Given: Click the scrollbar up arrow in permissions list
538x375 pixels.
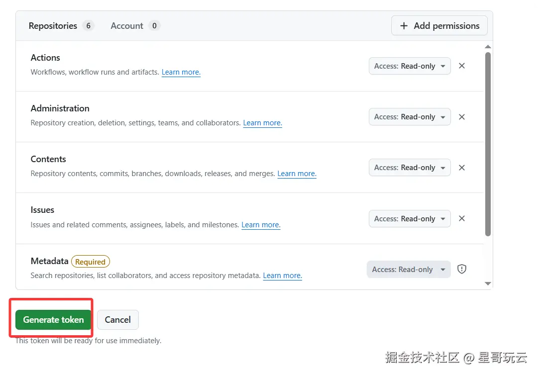Looking at the screenshot, I should tap(488, 47).
